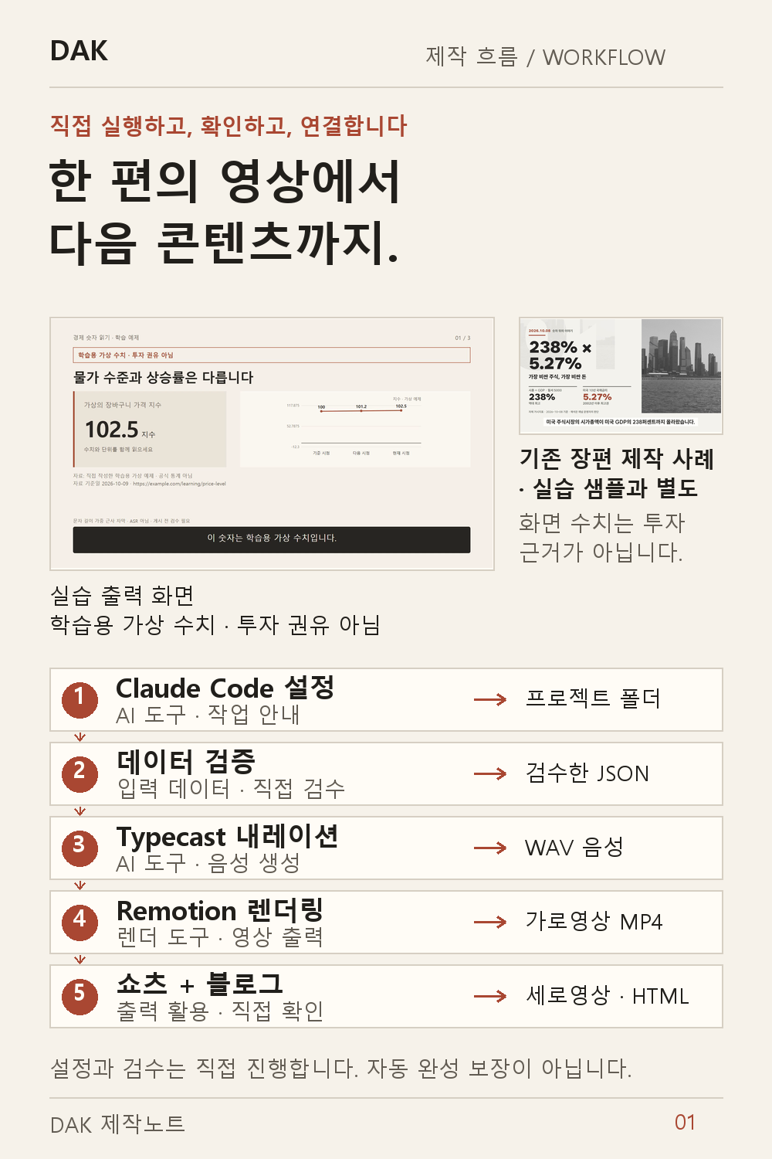Click the output label 'WAV 음성'
The image size is (772, 1159).
click(574, 847)
